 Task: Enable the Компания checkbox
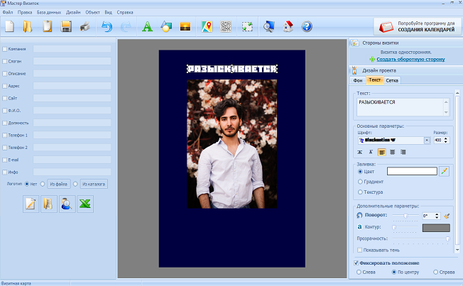pos(5,49)
